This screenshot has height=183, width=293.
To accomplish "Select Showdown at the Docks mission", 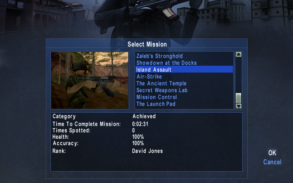I will tap(184, 63).
